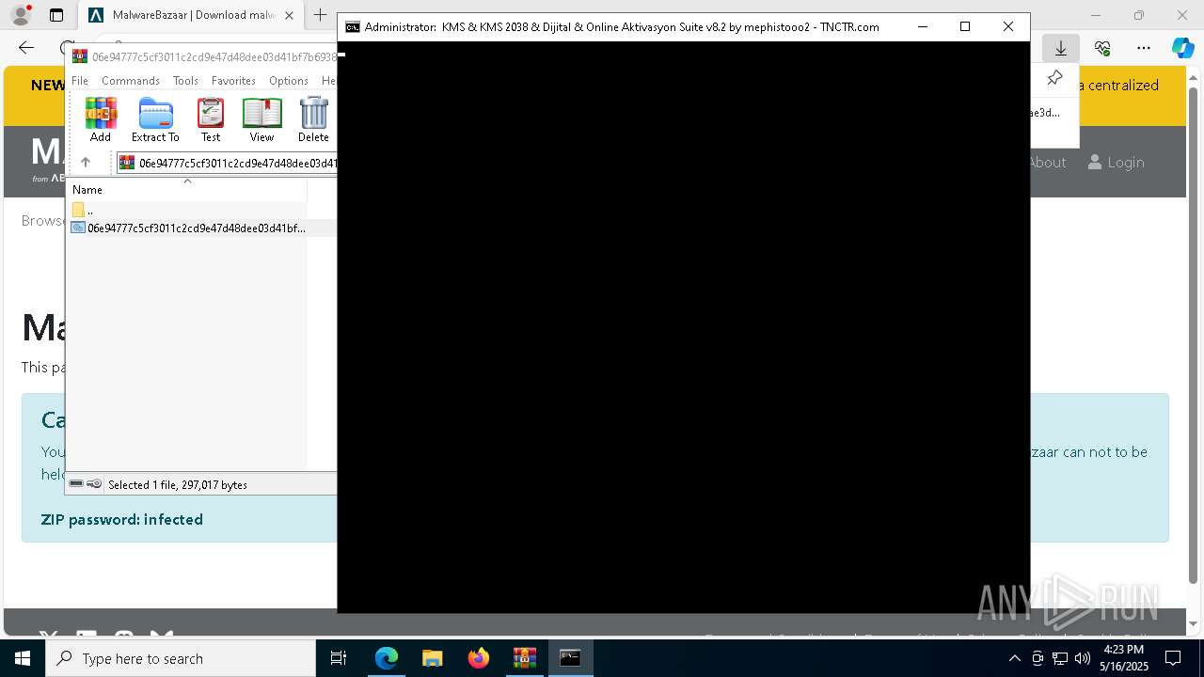Open Edge browser essentials icon
Image resolution: width=1204 pixels, height=677 pixels.
[x=1102, y=48]
